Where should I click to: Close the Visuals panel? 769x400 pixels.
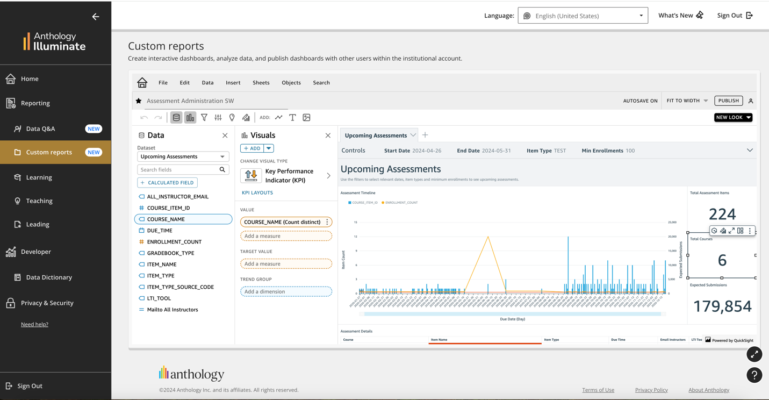pyautogui.click(x=328, y=135)
